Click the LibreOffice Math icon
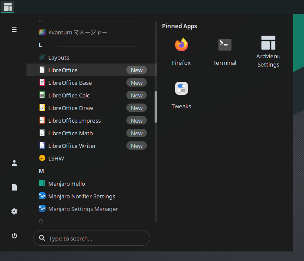This screenshot has height=261, width=304. (42, 133)
